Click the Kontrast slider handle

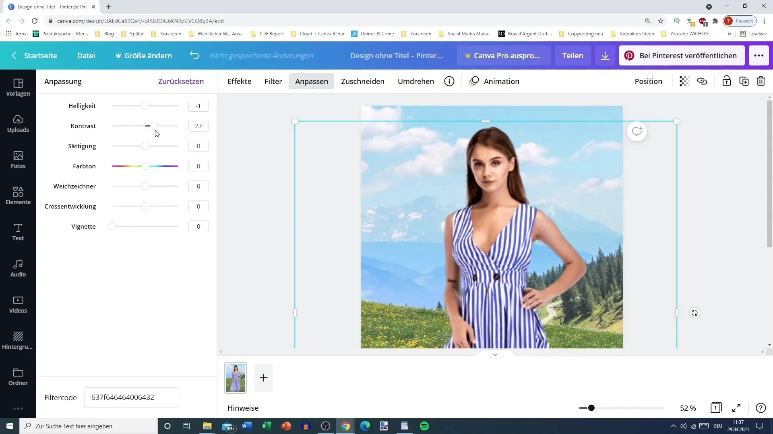[154, 126]
